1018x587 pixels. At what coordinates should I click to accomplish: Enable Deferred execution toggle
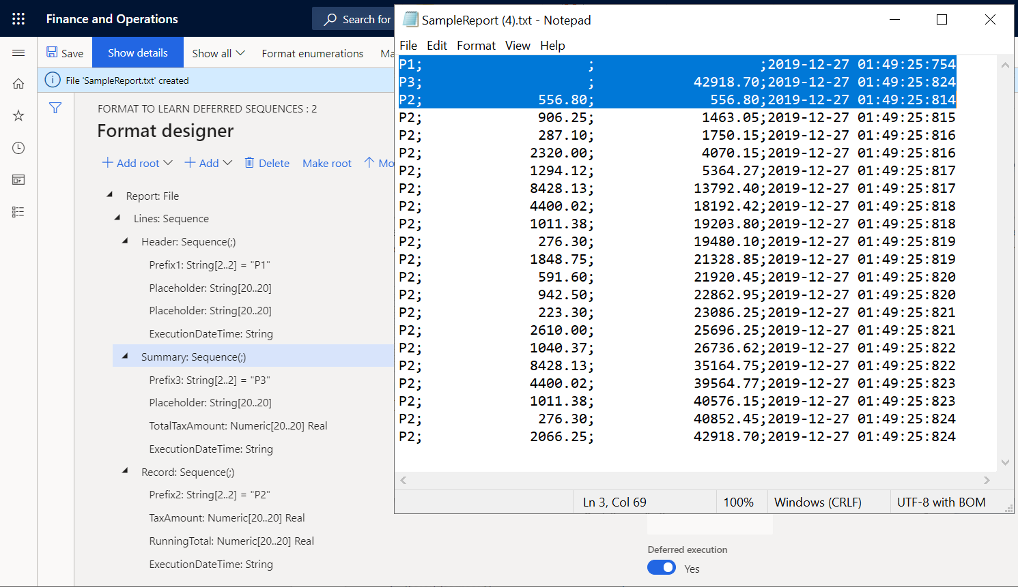pyautogui.click(x=661, y=568)
